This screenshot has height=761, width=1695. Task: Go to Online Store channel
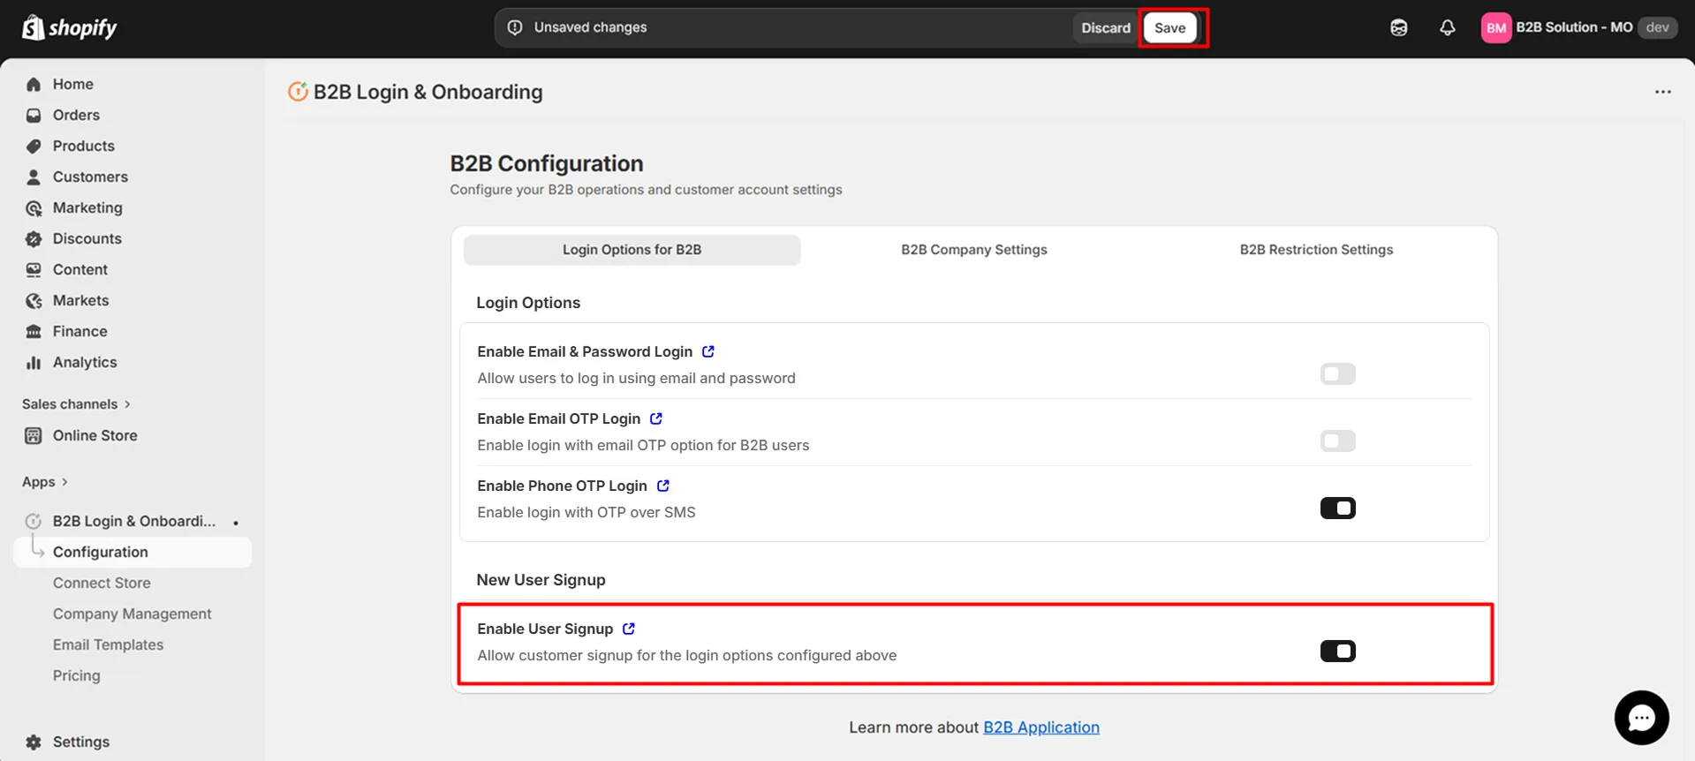click(95, 435)
